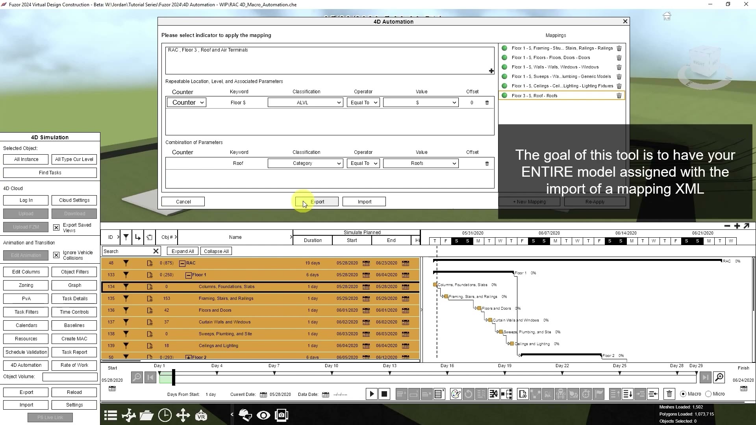The width and height of the screenshot is (756, 425).
Task: Jump to timeline start
Action: pos(150,377)
